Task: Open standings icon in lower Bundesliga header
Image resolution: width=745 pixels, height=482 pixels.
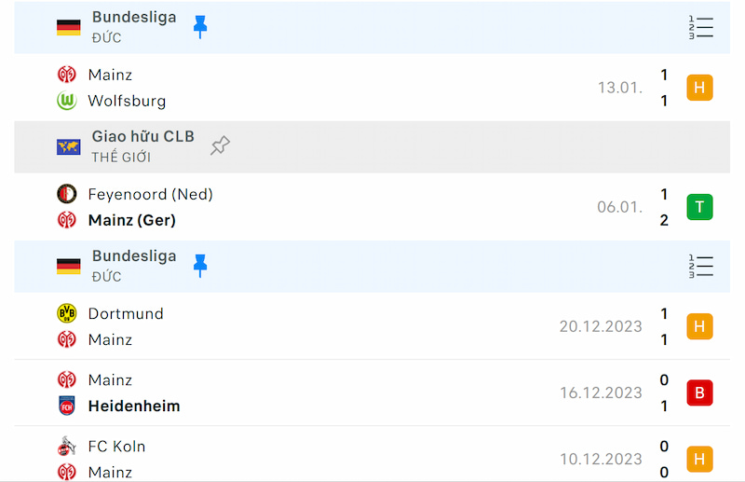Action: click(701, 267)
